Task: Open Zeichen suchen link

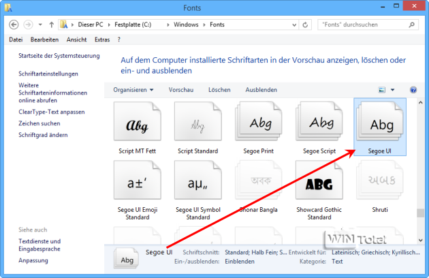Action: point(39,123)
